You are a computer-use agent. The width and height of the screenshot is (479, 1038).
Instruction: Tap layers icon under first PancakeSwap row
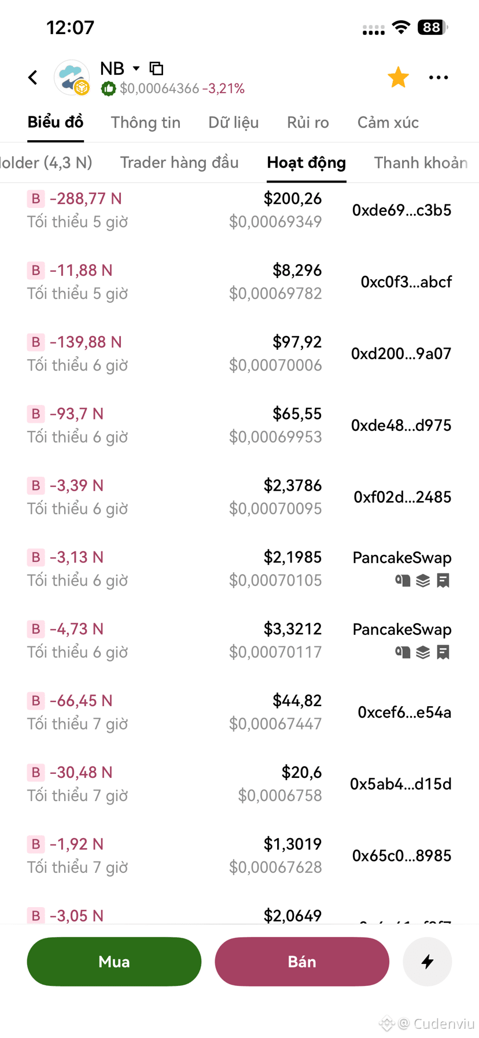423,580
